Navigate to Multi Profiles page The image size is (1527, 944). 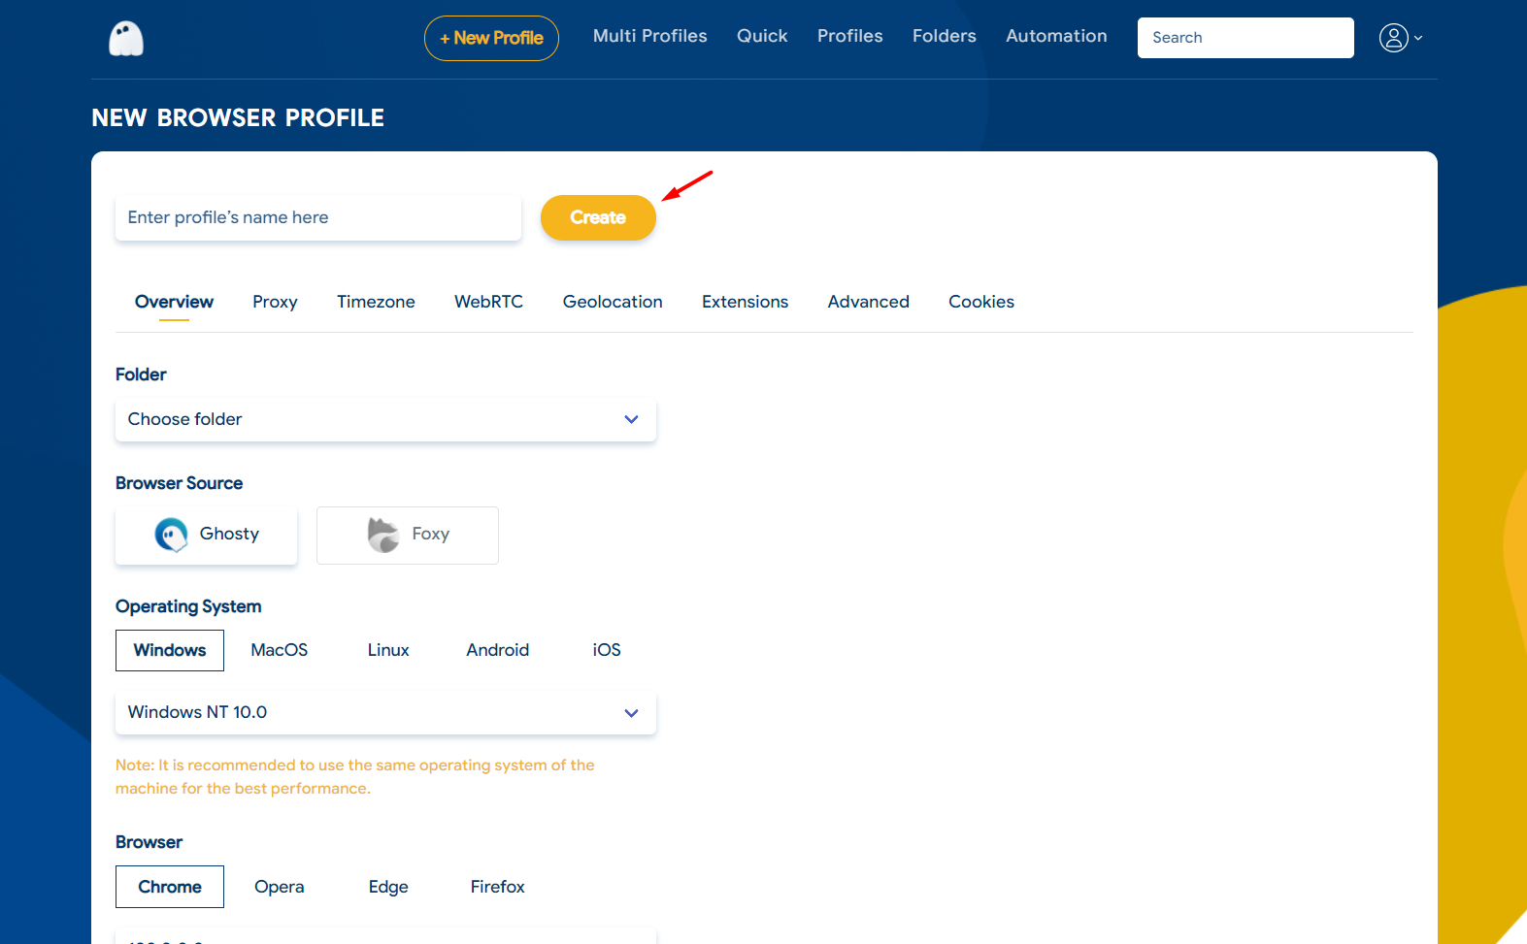[x=649, y=36]
